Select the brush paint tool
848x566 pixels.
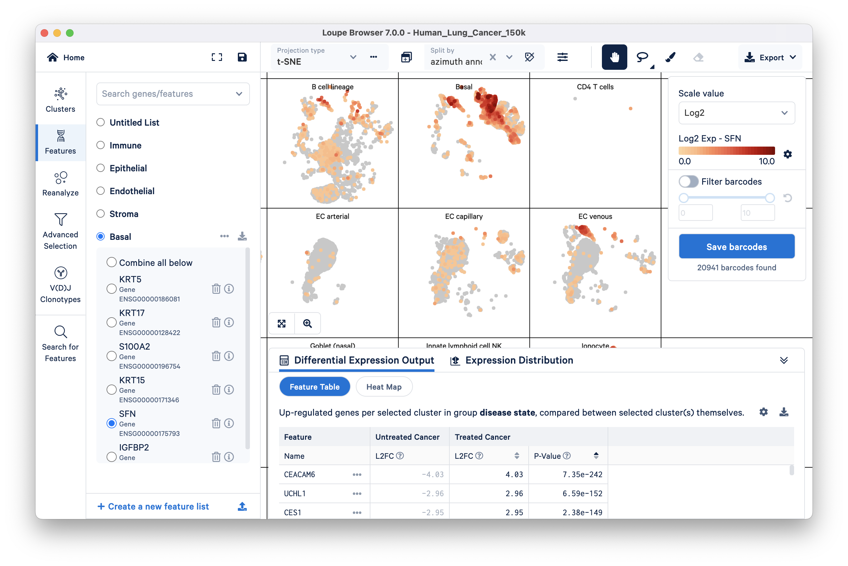pyautogui.click(x=670, y=57)
